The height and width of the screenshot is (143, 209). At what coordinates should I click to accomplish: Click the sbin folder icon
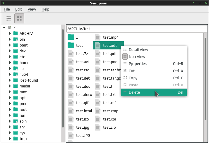16,121
